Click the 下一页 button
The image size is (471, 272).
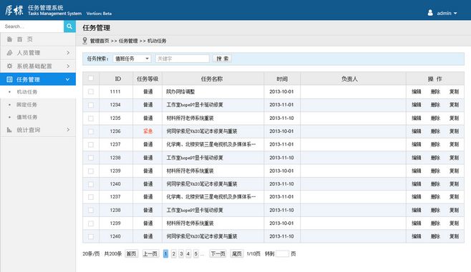[x=218, y=253]
